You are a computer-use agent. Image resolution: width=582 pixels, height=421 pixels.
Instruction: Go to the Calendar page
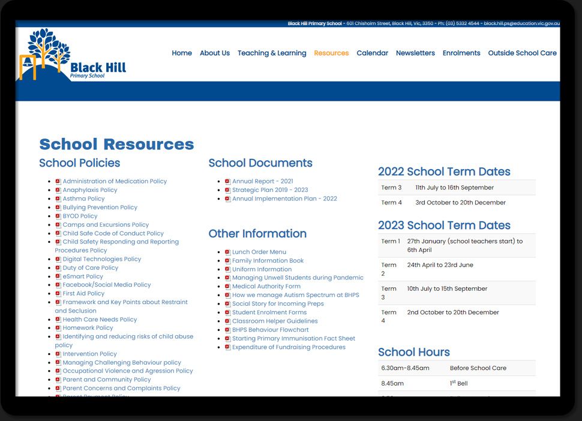click(x=372, y=53)
